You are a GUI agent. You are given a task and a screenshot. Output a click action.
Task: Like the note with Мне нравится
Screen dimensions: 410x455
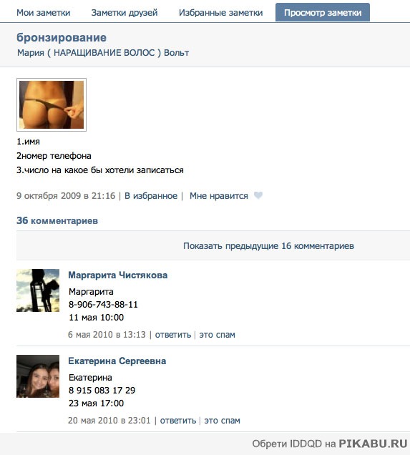click(219, 196)
